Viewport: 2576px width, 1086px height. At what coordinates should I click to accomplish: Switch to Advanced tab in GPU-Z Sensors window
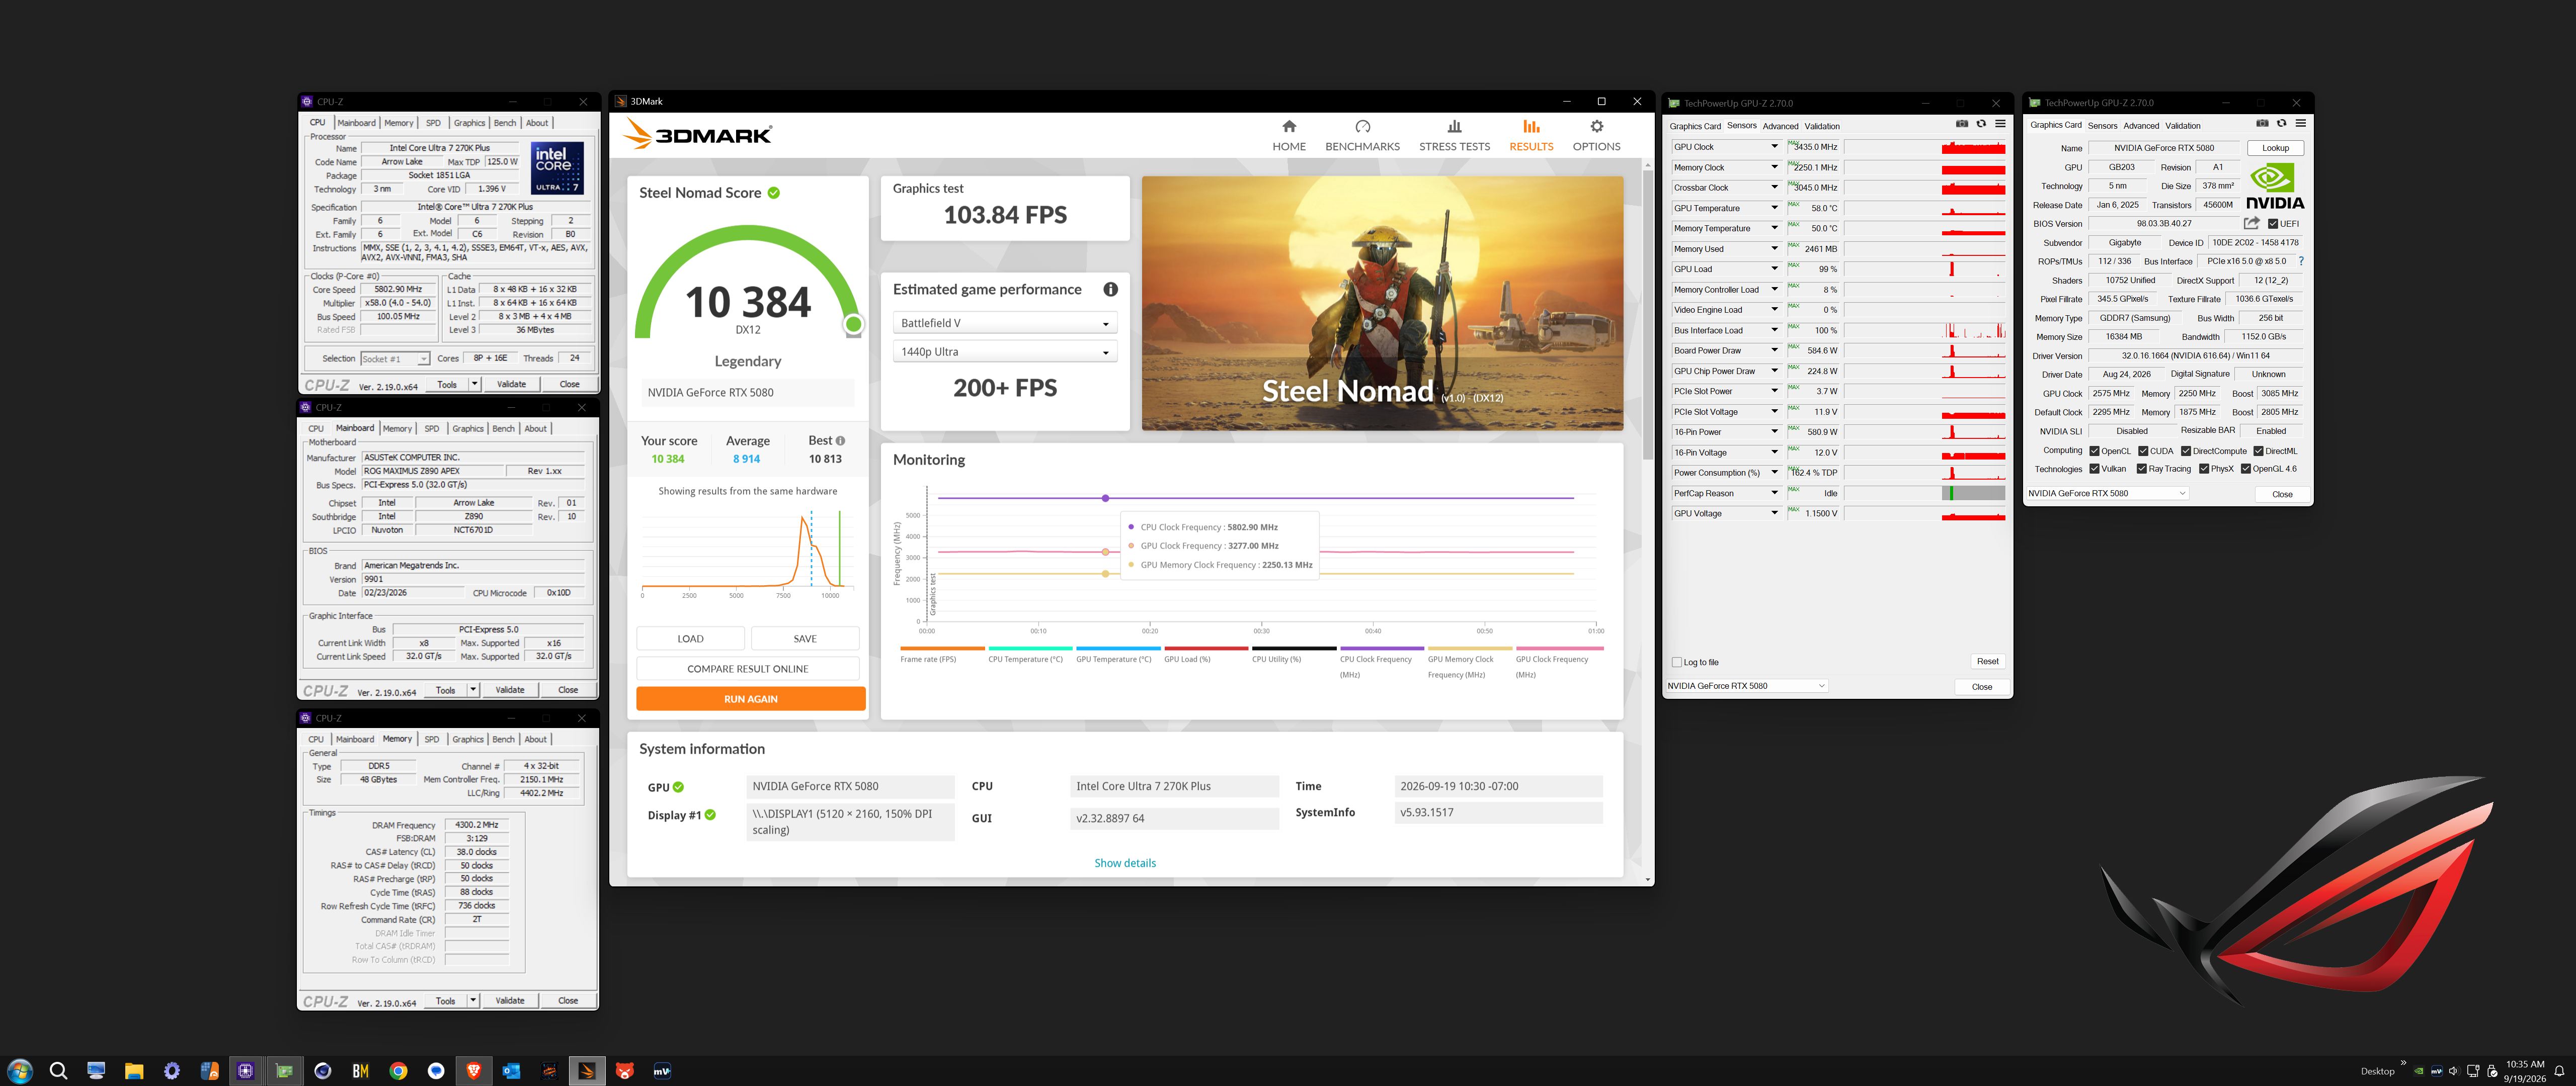[x=1780, y=127]
